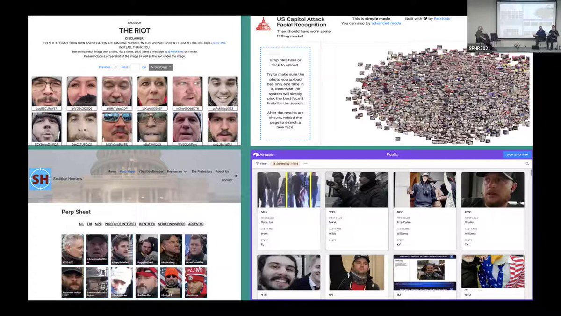Click the advanced mode link

(x=386, y=23)
